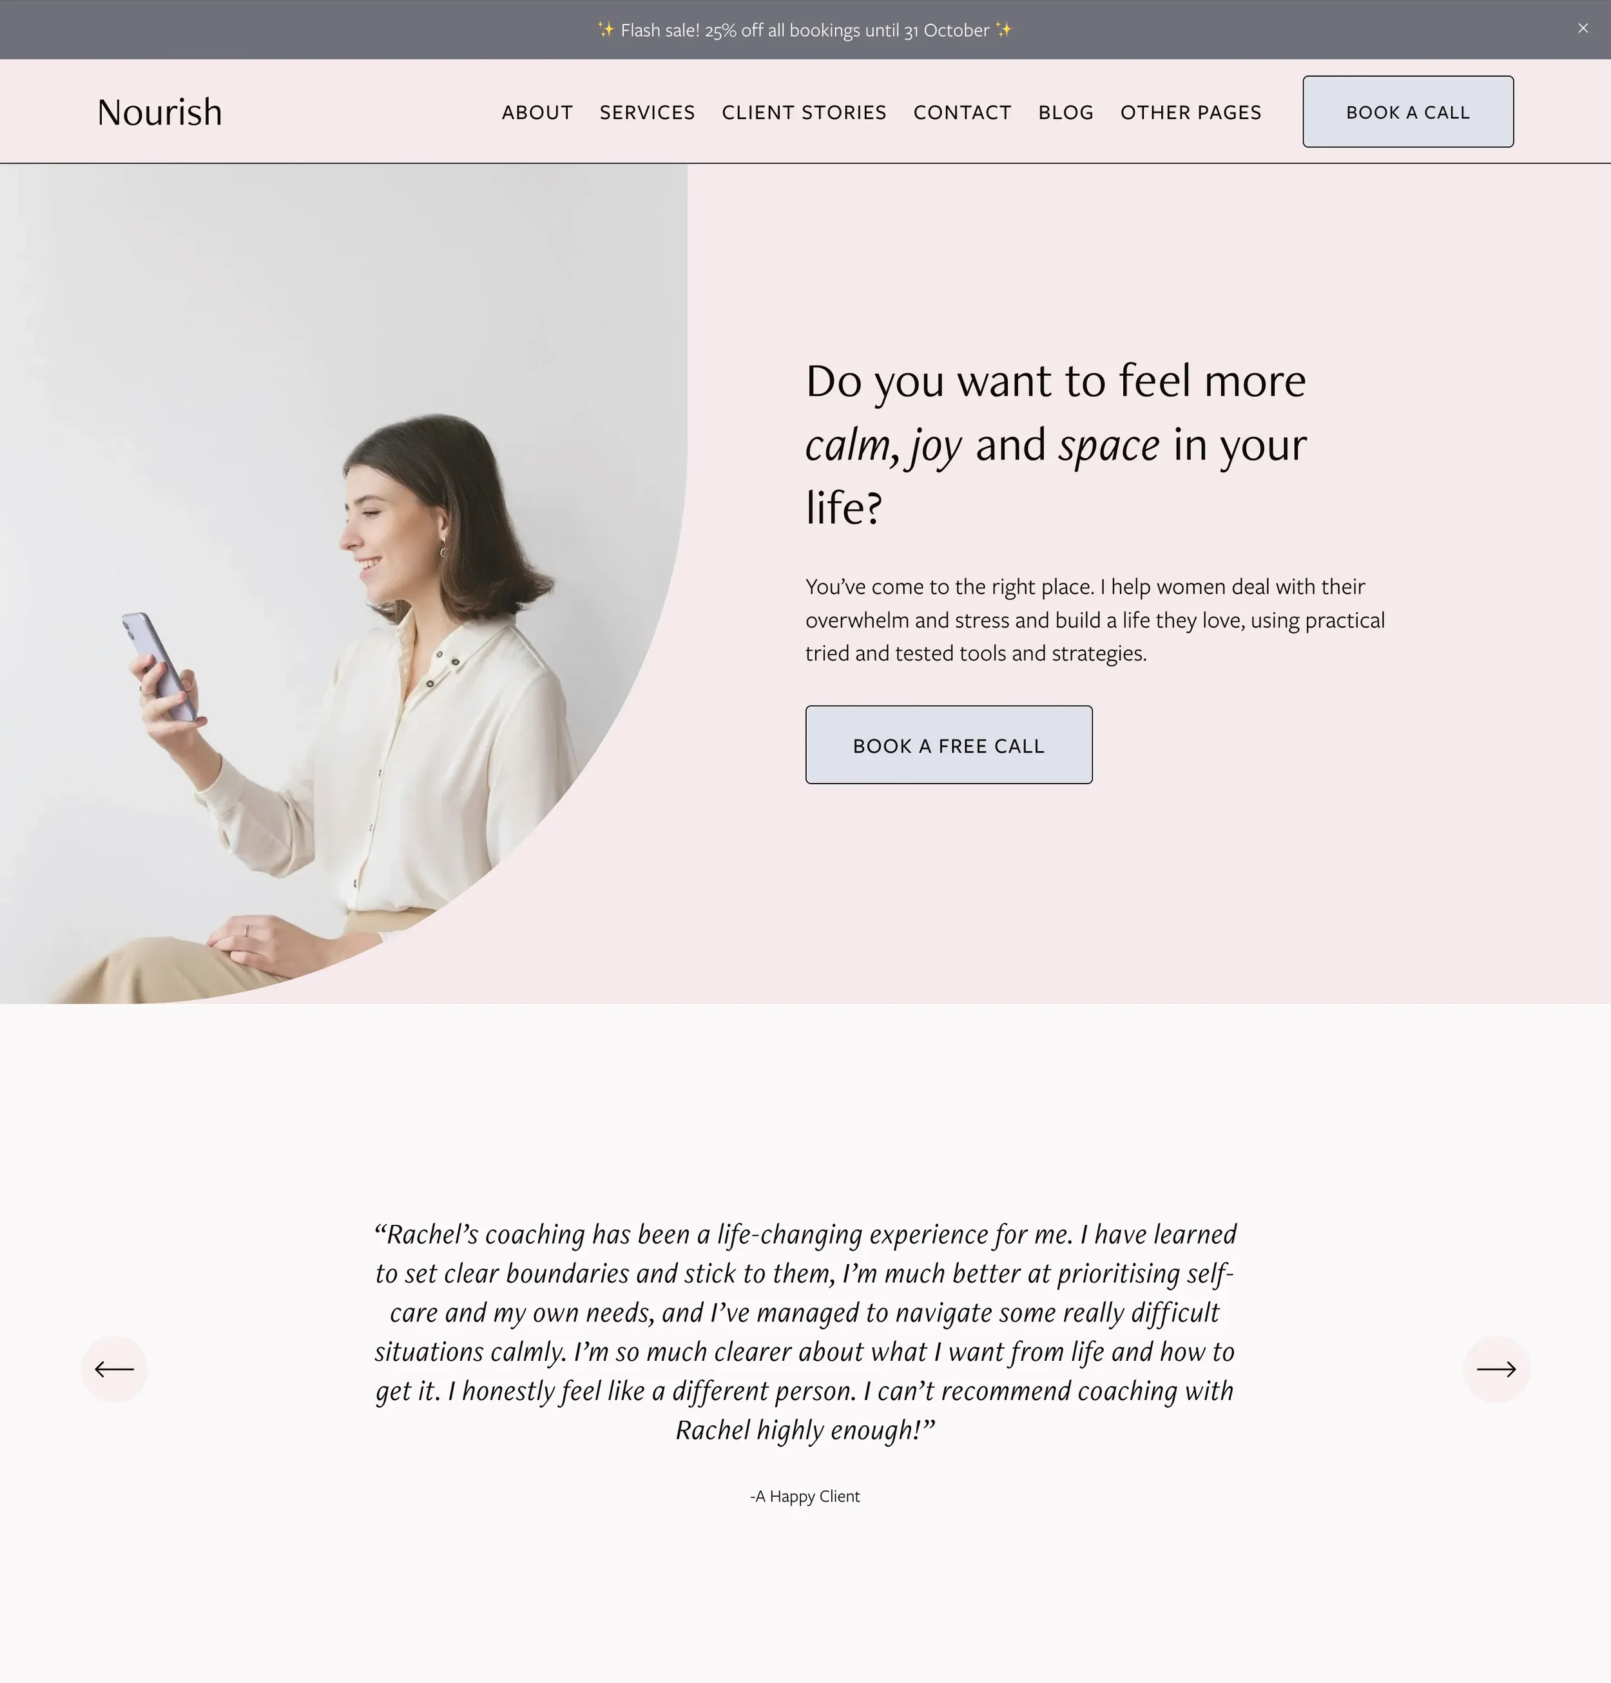Viewport: 1611px width, 1683px height.
Task: Click the sparkle emoji after October
Action: (1004, 30)
